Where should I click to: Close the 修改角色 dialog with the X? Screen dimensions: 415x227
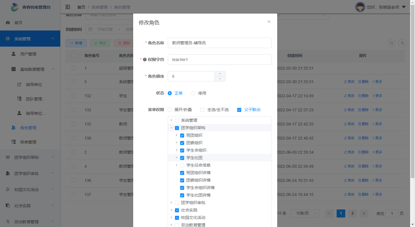tap(269, 22)
